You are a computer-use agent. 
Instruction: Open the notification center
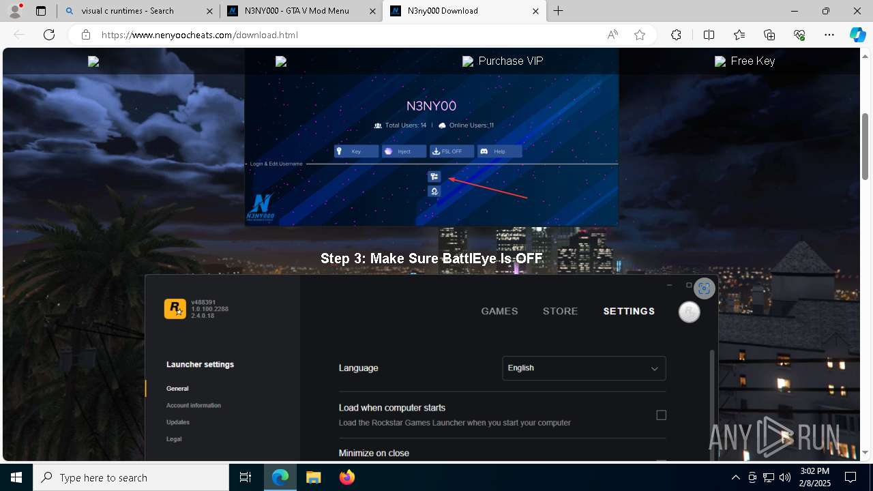coord(850,477)
